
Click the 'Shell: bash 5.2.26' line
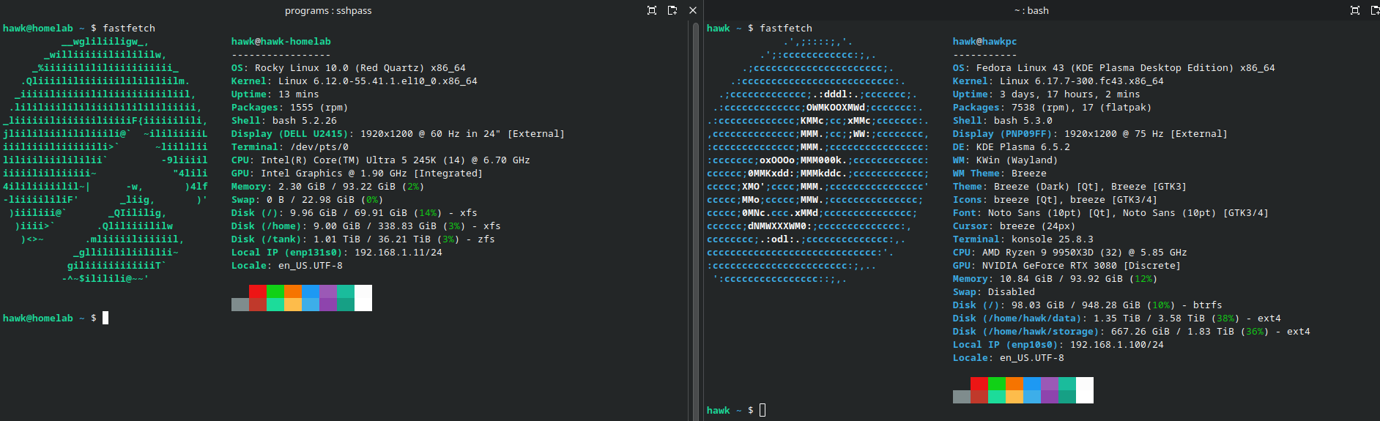(x=284, y=121)
